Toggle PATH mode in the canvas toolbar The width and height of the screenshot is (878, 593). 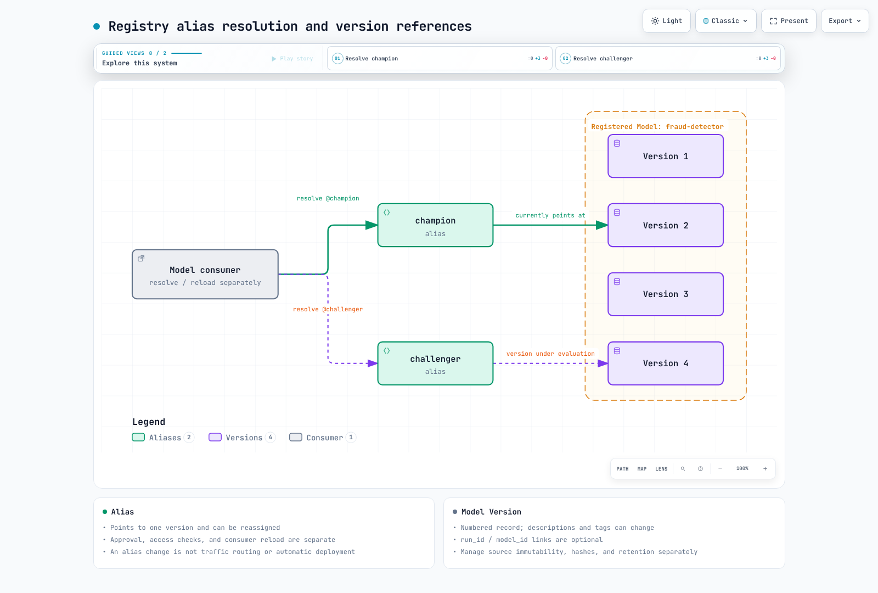(622, 469)
